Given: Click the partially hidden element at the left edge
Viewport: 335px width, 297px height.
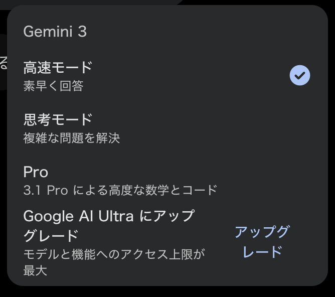Looking at the screenshot, I should pos(3,63).
